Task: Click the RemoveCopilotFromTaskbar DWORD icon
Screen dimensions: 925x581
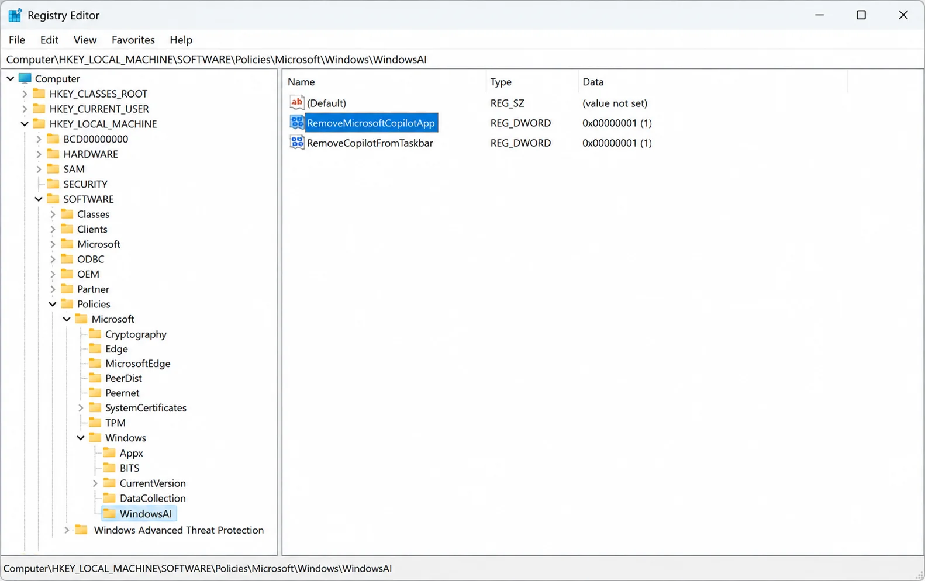Action: tap(297, 143)
